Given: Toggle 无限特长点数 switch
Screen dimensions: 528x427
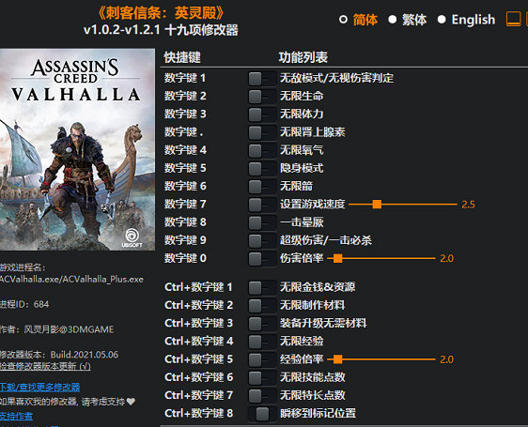Looking at the screenshot, I should tap(262, 395).
